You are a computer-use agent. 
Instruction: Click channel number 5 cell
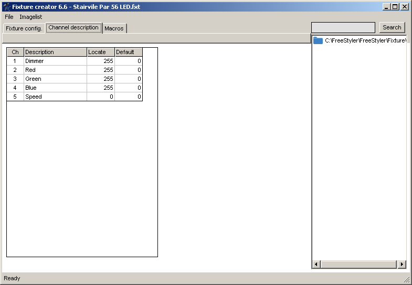point(15,97)
